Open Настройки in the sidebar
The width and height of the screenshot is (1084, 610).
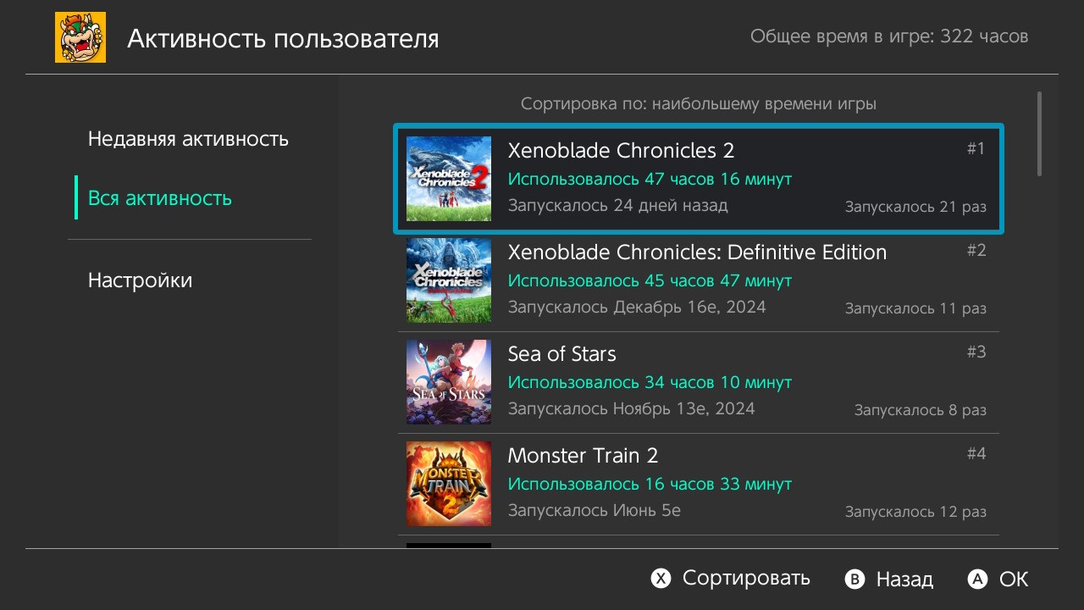click(x=141, y=280)
